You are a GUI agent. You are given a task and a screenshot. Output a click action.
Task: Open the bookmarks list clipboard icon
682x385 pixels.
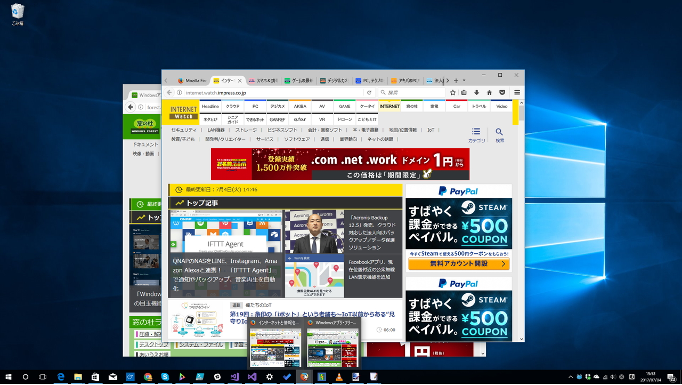point(464,92)
